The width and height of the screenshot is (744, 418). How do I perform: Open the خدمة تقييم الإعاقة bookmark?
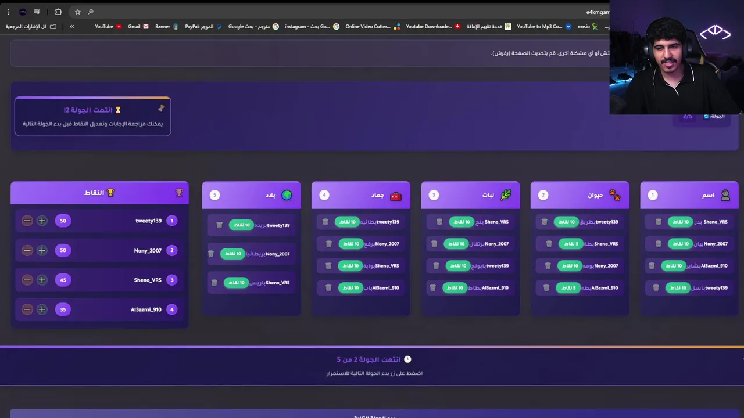click(489, 26)
